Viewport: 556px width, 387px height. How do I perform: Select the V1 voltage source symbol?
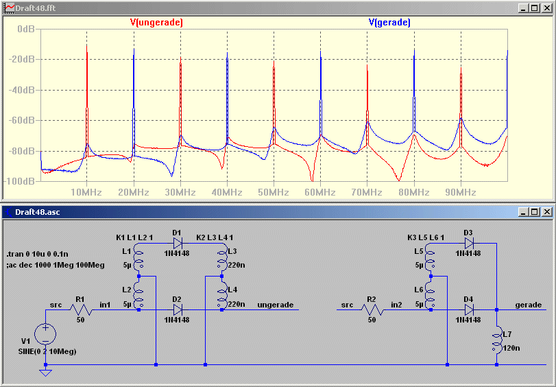pyautogui.click(x=45, y=333)
